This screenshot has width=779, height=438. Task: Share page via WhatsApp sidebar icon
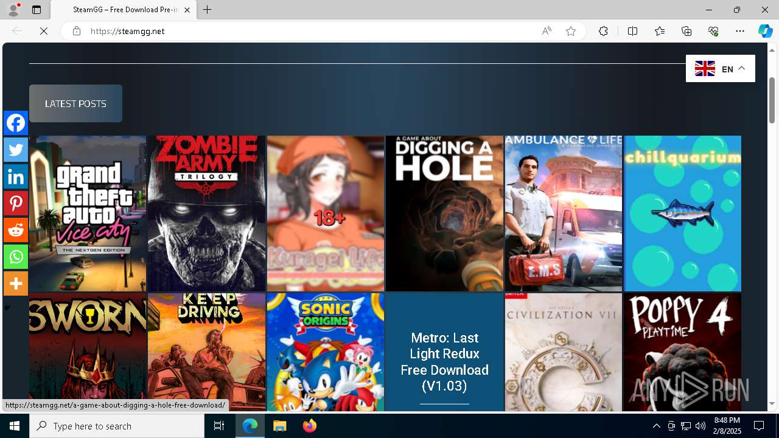(16, 257)
